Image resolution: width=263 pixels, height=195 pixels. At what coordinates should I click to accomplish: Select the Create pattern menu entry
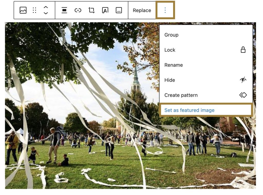click(x=181, y=95)
